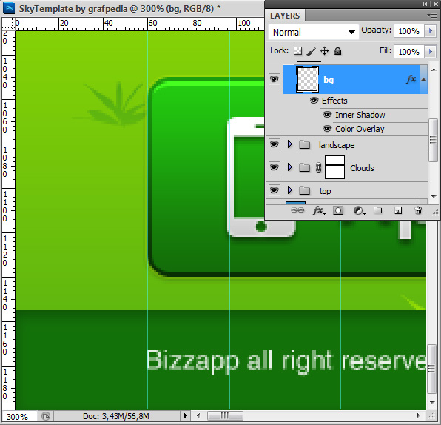441x425 pixels.
Task: Click the status bar preview icon
Action: [46, 416]
